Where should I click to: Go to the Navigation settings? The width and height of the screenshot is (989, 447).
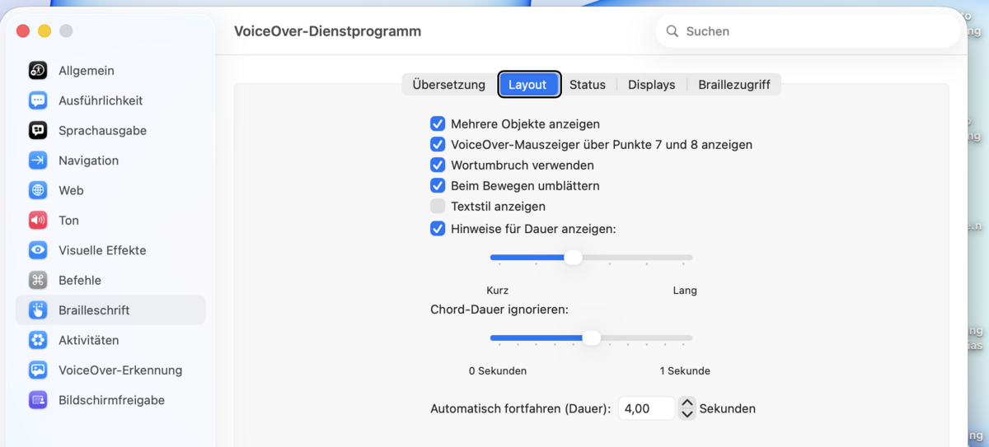coord(110,161)
